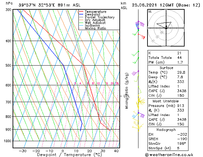Click the PW (cm) value 1.7

(180, 62)
